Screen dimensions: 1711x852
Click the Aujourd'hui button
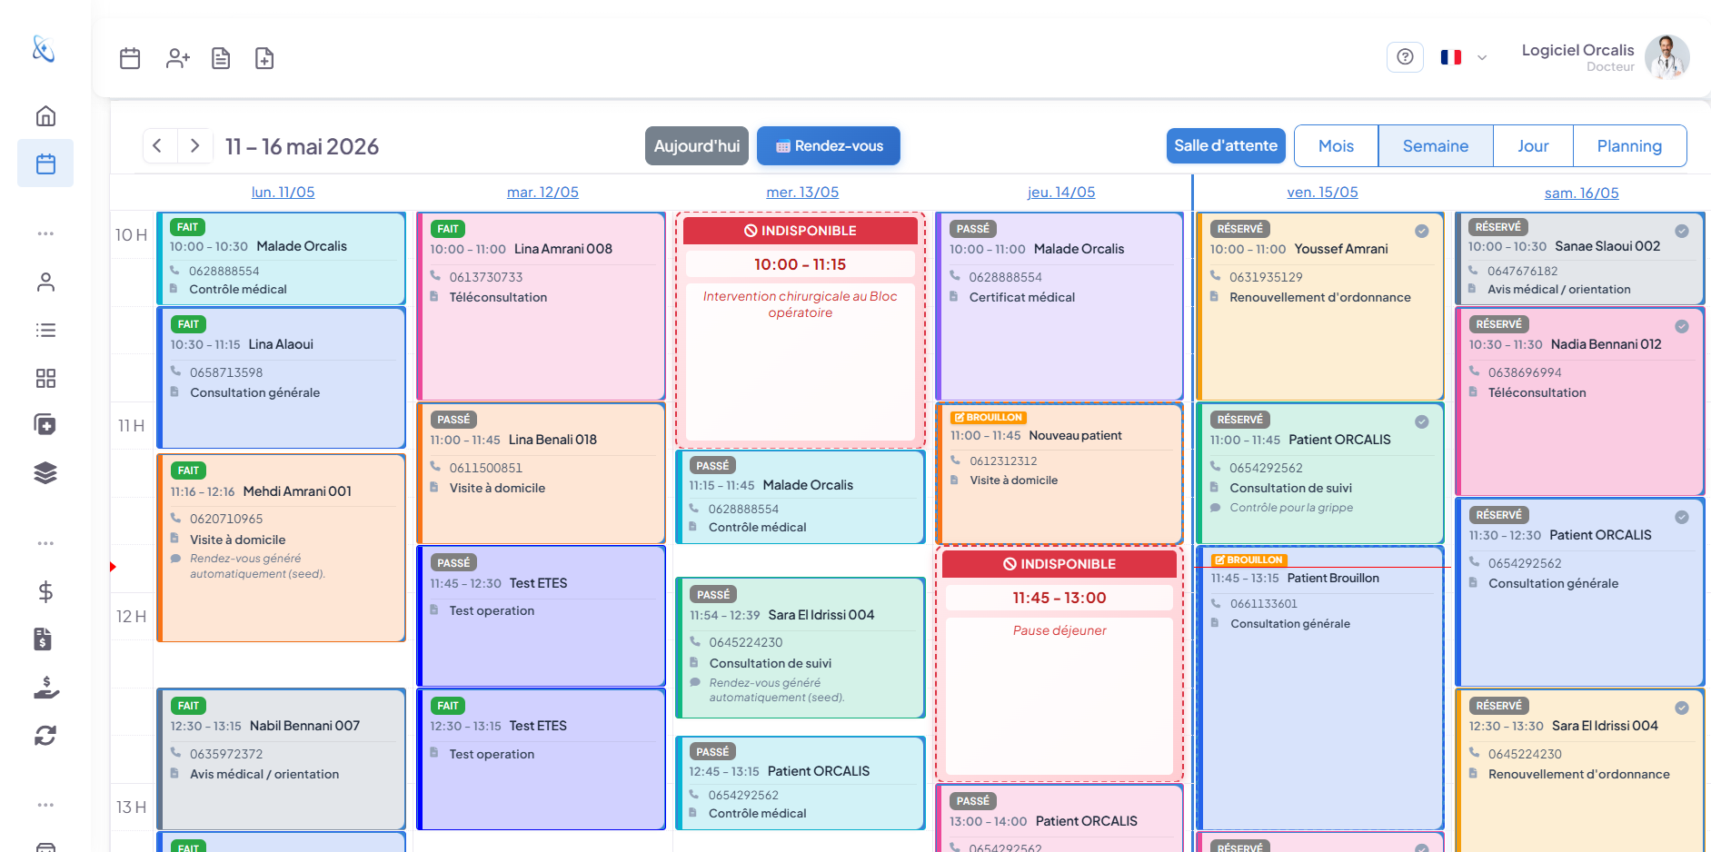697,145
